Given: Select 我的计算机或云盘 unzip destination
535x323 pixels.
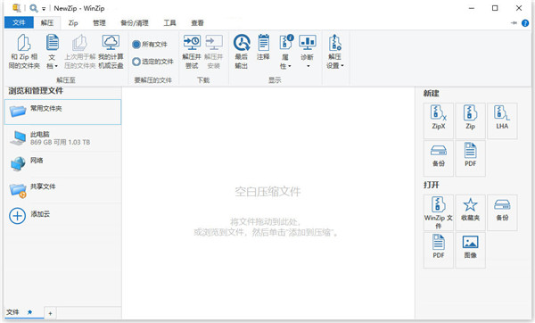Looking at the screenshot, I should point(111,52).
